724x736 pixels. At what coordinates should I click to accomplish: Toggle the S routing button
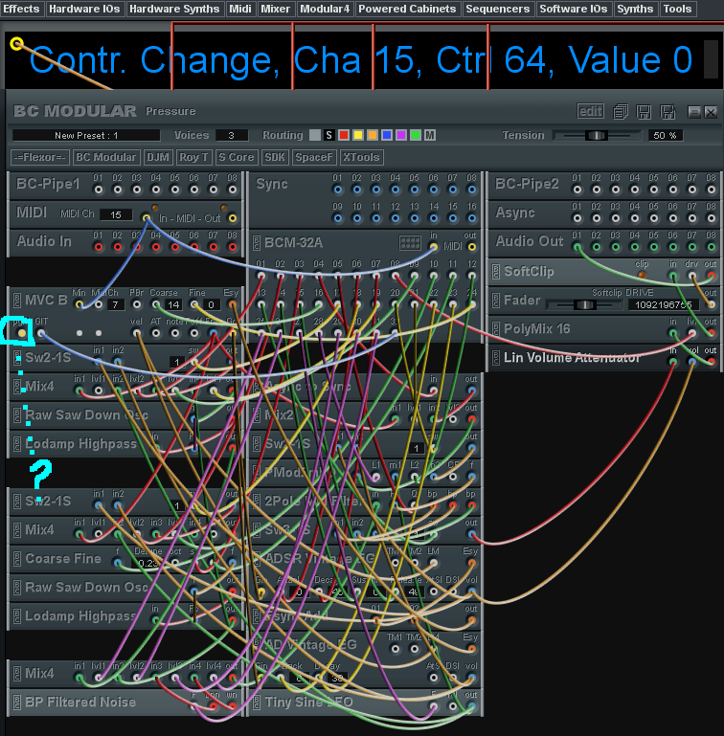tap(329, 135)
